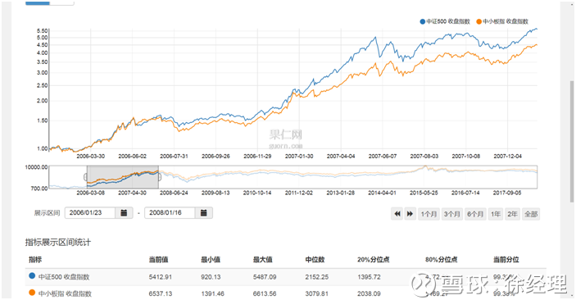Click the start date field 2006/01/23
576x300 pixels.
point(90,213)
